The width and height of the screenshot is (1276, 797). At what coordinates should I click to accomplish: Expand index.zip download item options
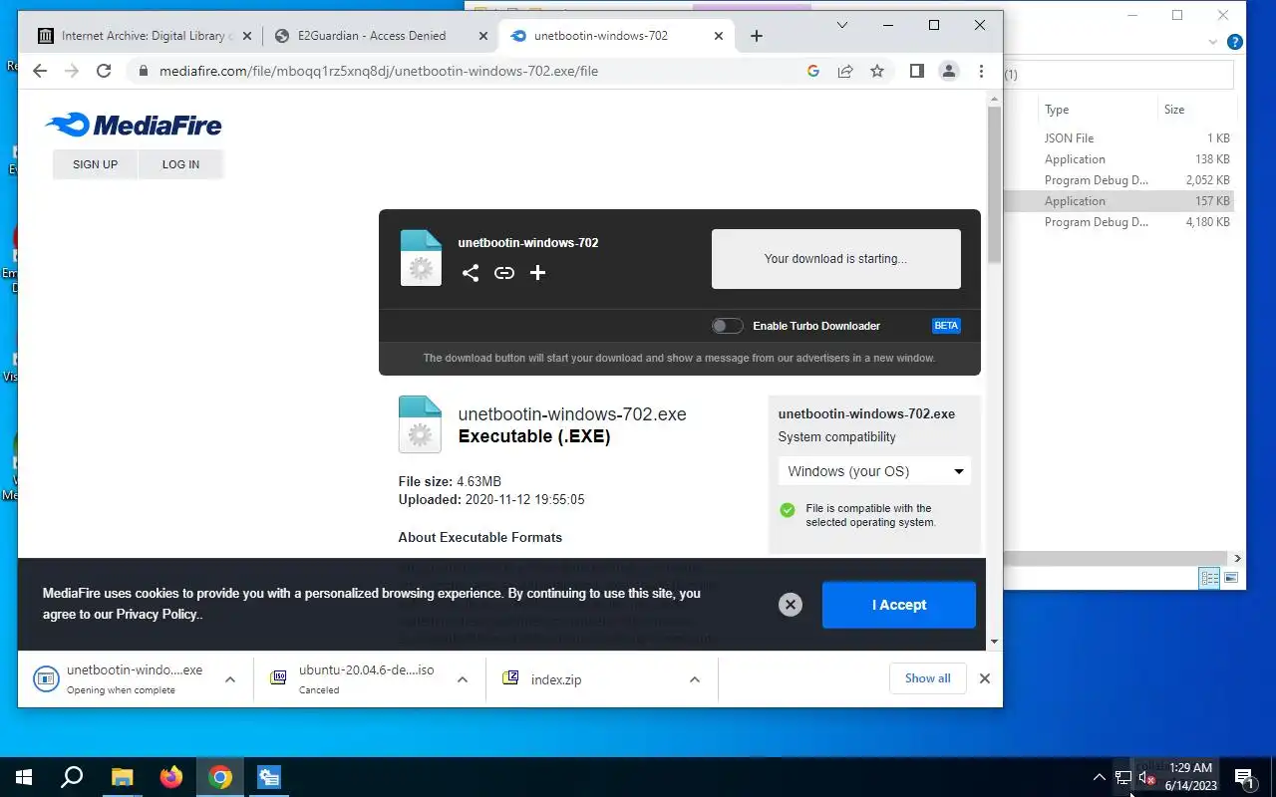point(695,679)
